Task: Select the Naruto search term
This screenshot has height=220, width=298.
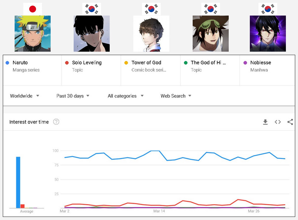Action: 20,63
